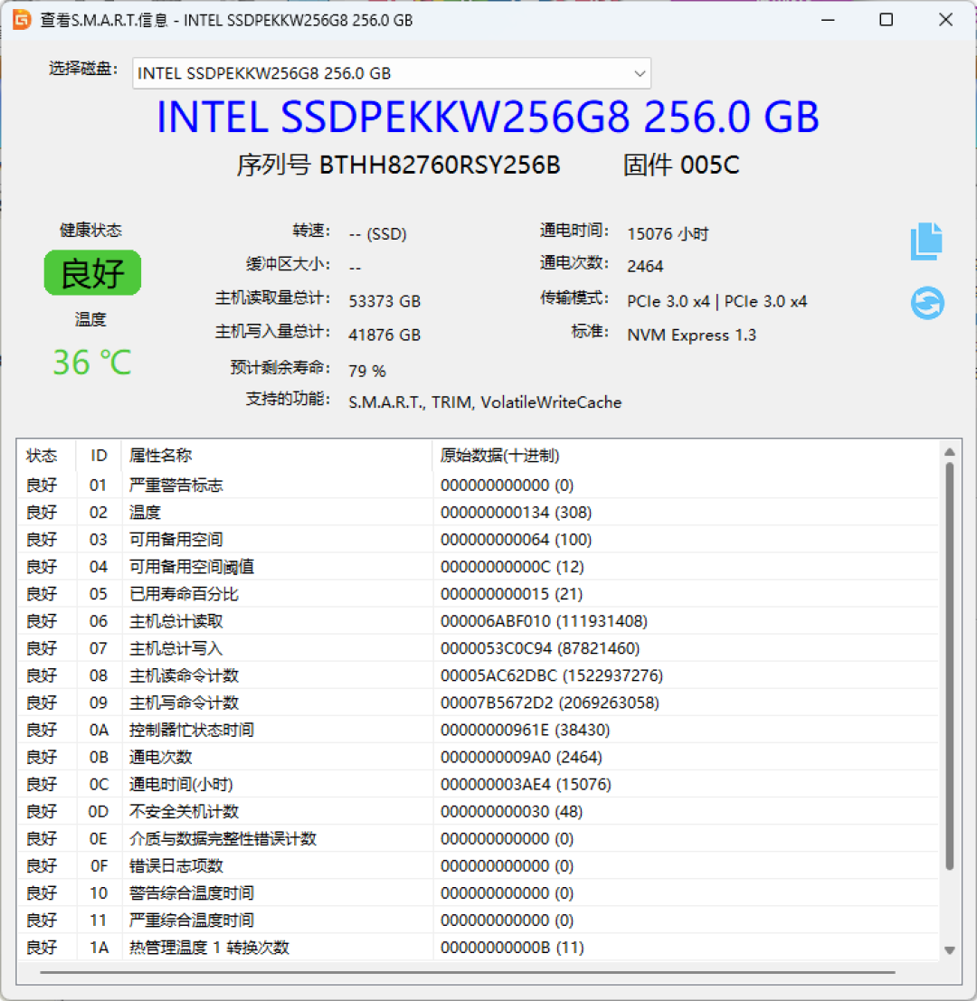This screenshot has height=1001, width=977.
Task: Select the 主机总计读取 row
Action: pyautogui.click(x=478, y=621)
